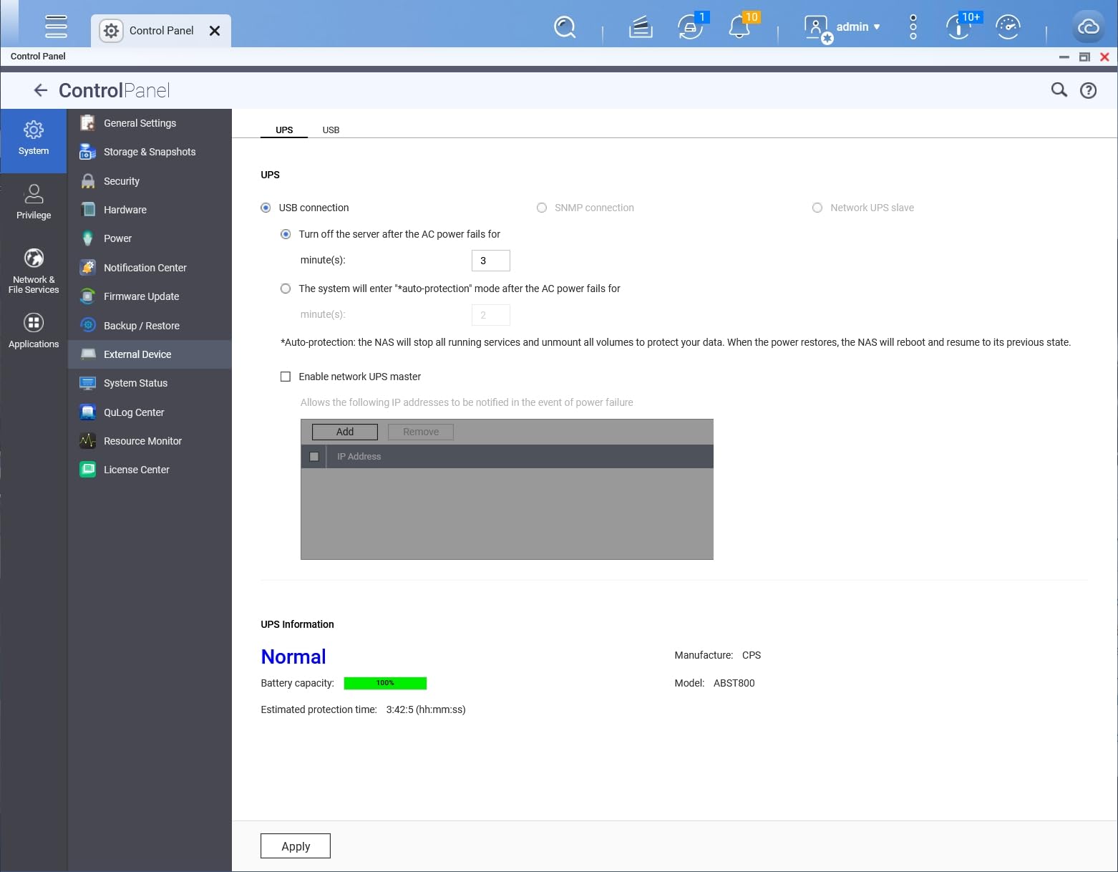This screenshot has height=872, width=1118.
Task: Switch to the USB tab
Action: pos(331,130)
